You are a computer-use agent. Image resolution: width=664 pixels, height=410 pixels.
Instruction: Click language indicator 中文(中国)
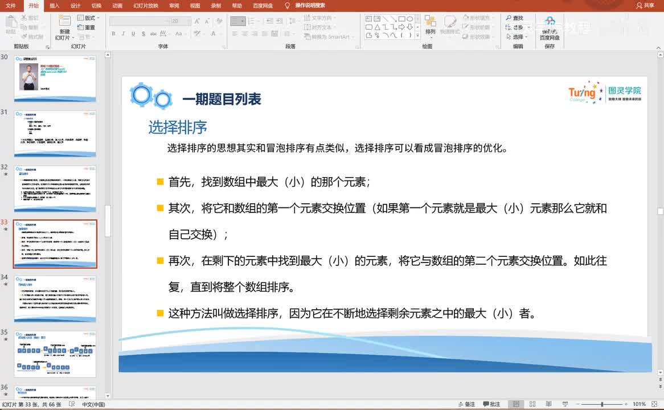click(93, 404)
